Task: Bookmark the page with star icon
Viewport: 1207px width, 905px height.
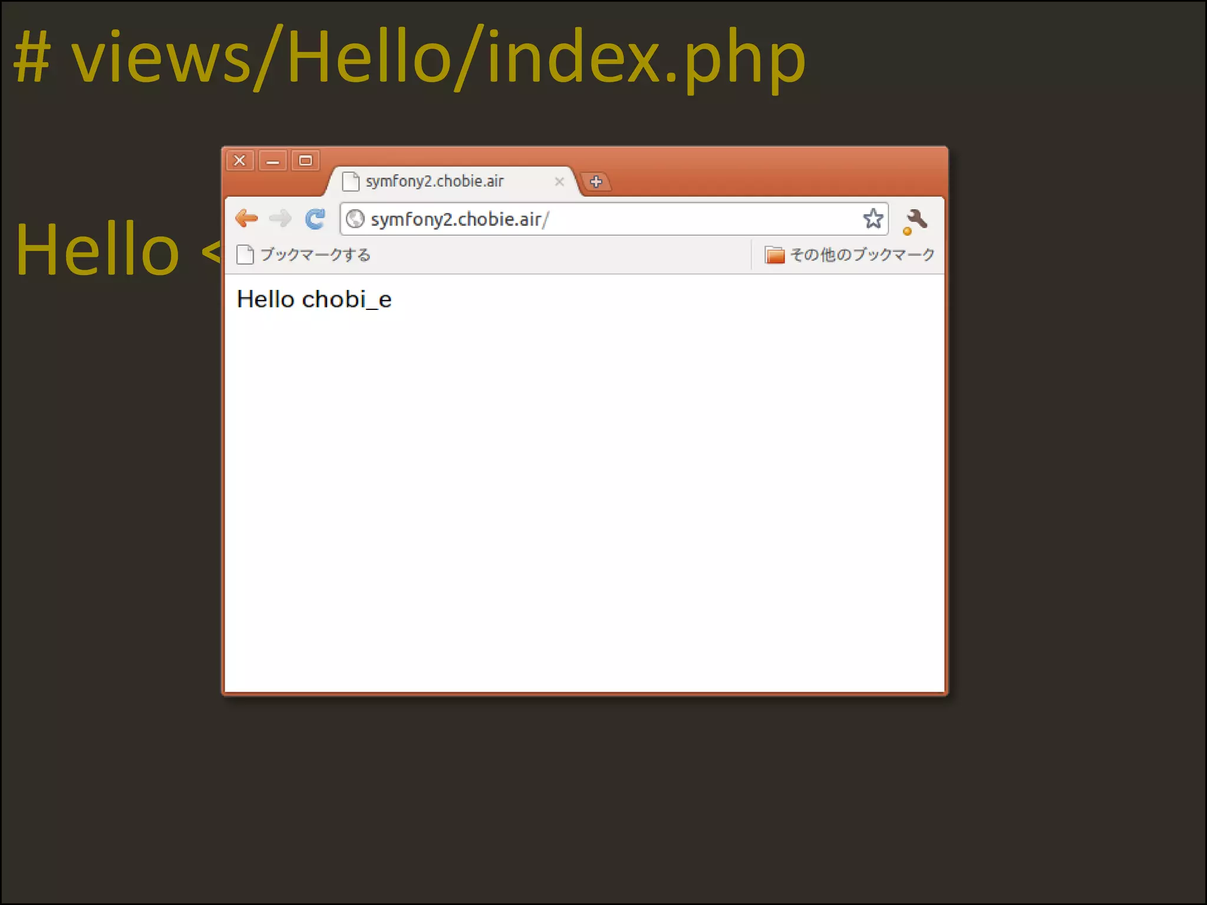Action: pos(873,219)
